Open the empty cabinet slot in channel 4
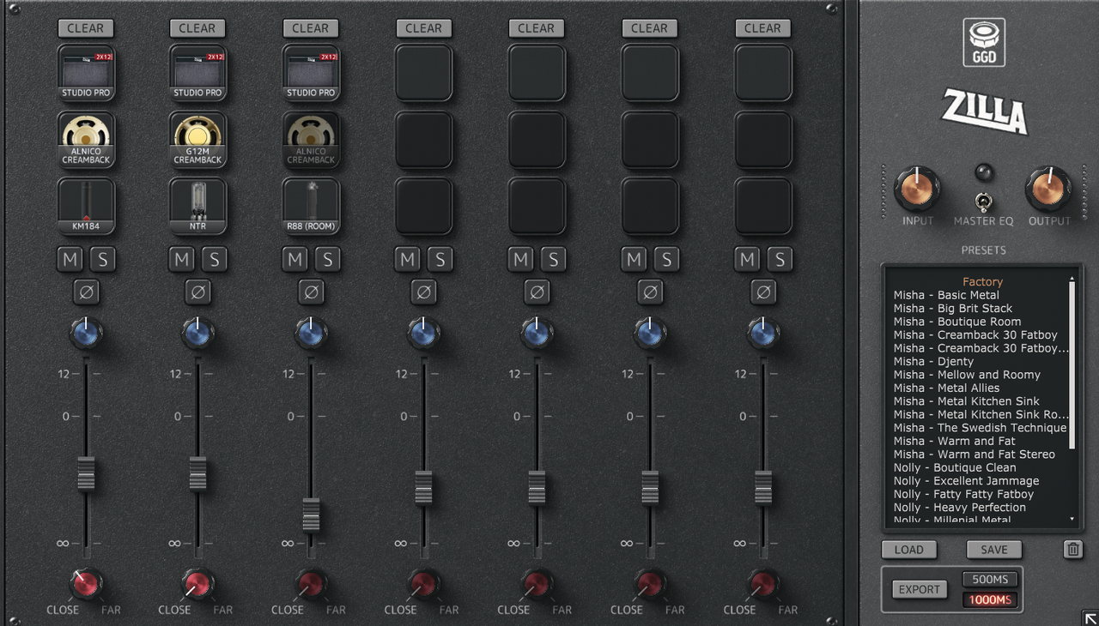The height and width of the screenshot is (626, 1099). [x=424, y=74]
